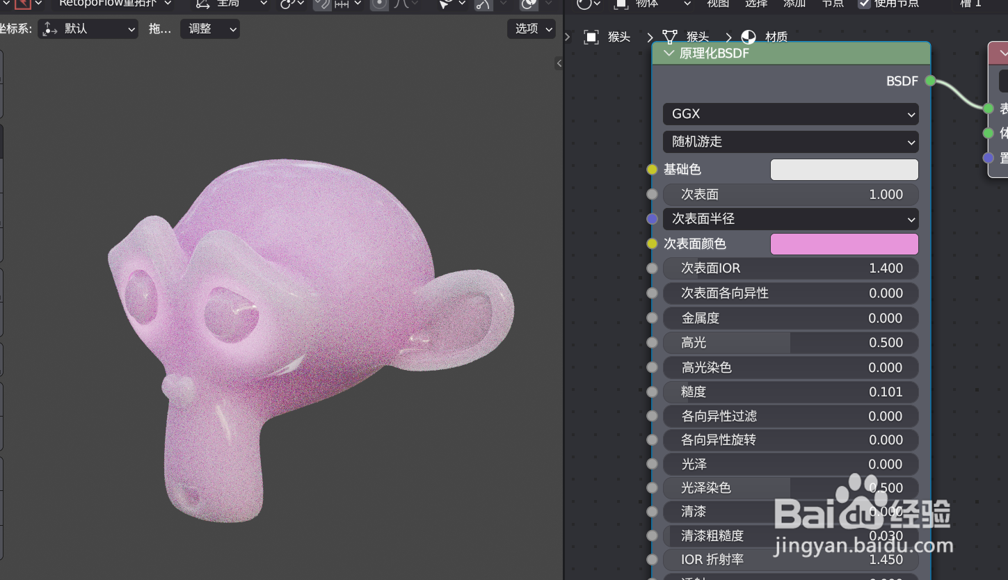Open the 视图 menu in node editor
1008x580 pixels.
pyautogui.click(x=718, y=3)
